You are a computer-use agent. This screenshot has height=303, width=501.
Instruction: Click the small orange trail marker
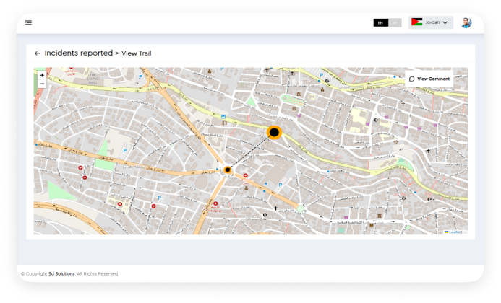coord(227,170)
